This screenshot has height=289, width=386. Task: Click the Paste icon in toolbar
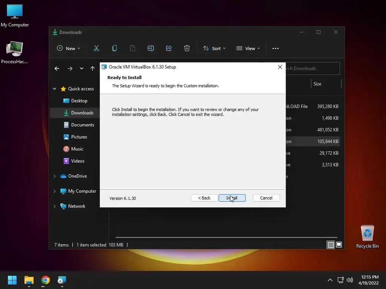[133, 49]
